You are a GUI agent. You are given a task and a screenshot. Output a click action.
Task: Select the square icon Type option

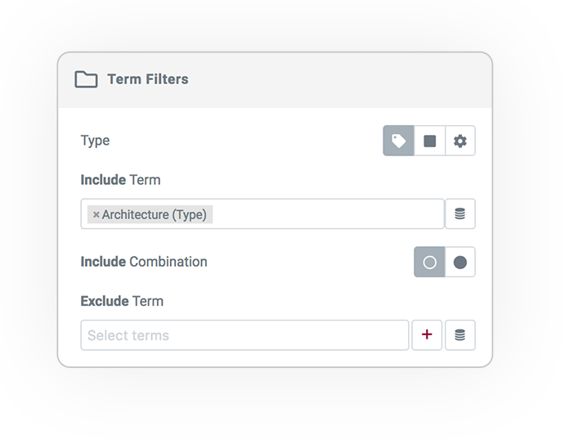point(429,141)
